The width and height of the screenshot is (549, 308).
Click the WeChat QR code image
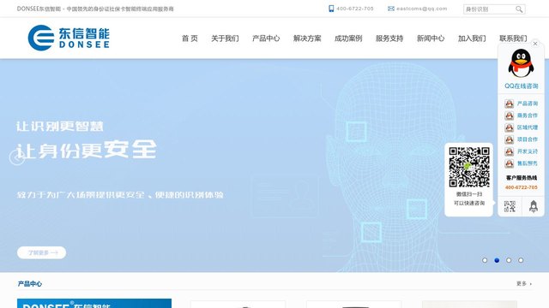[469, 167]
